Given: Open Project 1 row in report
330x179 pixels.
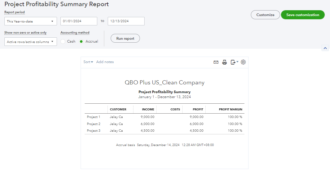Looking at the screenshot, I should click(93, 117).
